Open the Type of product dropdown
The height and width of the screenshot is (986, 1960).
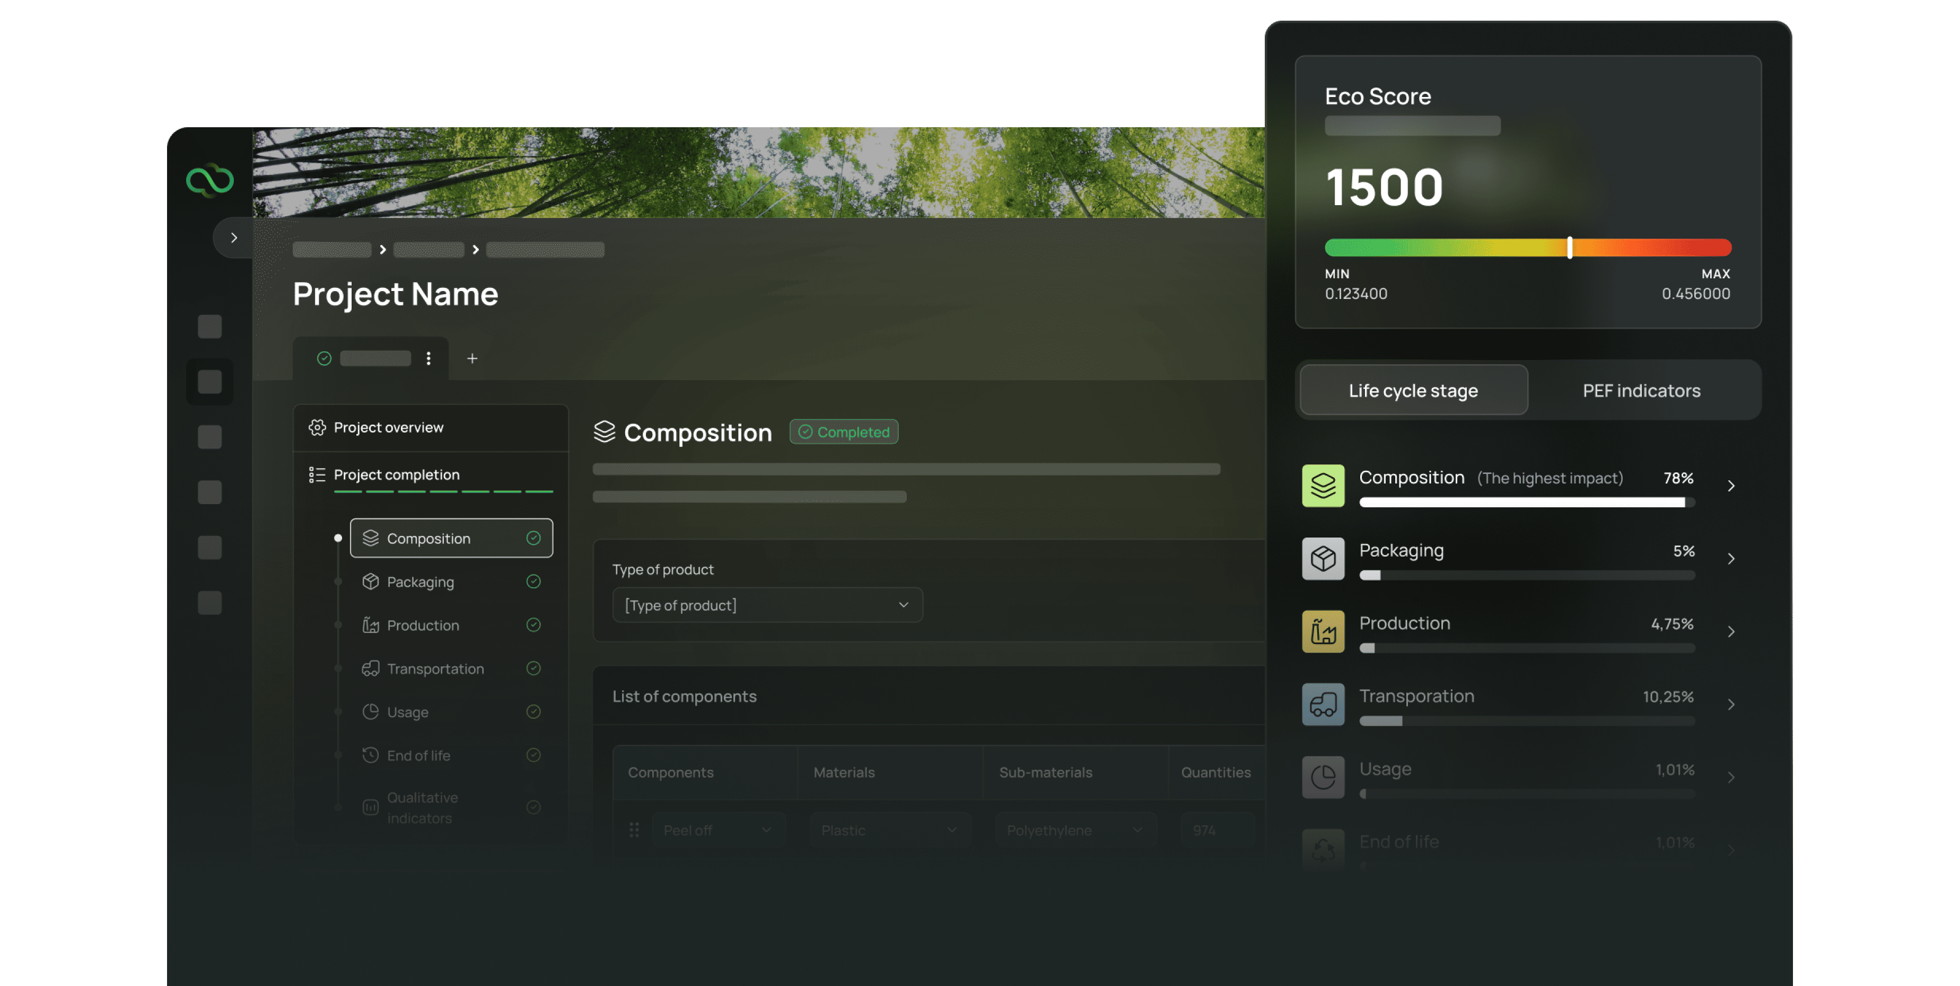pyautogui.click(x=767, y=604)
